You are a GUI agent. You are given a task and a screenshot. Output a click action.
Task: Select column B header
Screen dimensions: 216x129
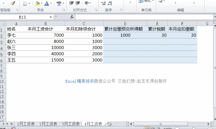pos(45,24)
